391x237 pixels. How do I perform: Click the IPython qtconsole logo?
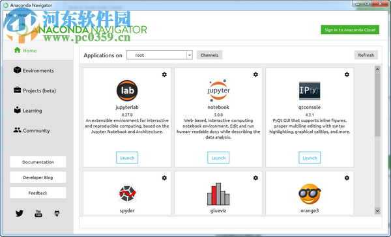(x=310, y=91)
